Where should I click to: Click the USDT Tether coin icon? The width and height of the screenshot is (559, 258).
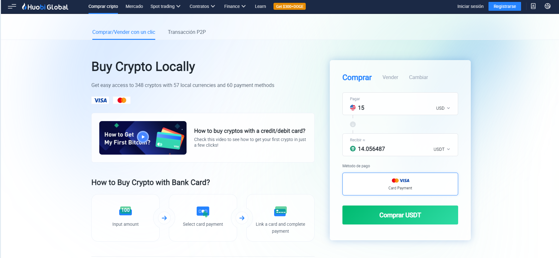(x=353, y=149)
